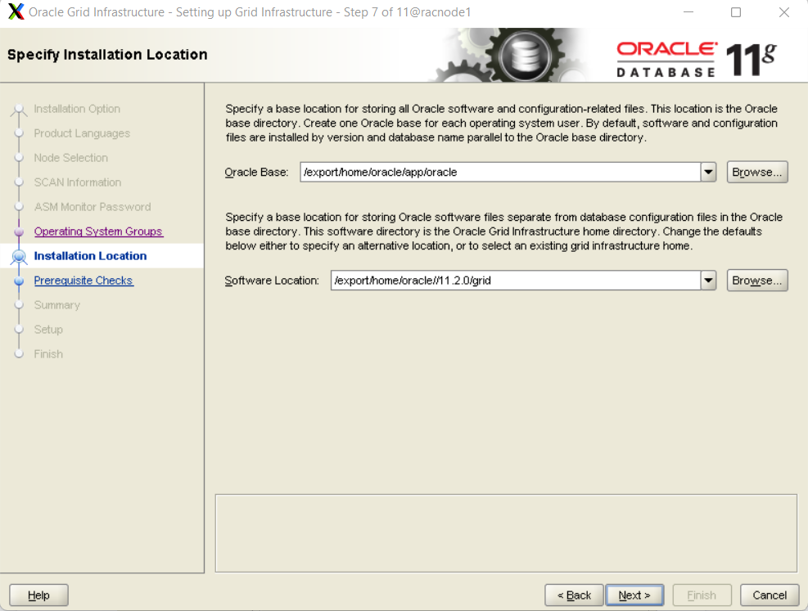Viewport: 808px width, 611px height.
Task: Expand the Software Location dropdown arrow
Action: [x=709, y=281]
